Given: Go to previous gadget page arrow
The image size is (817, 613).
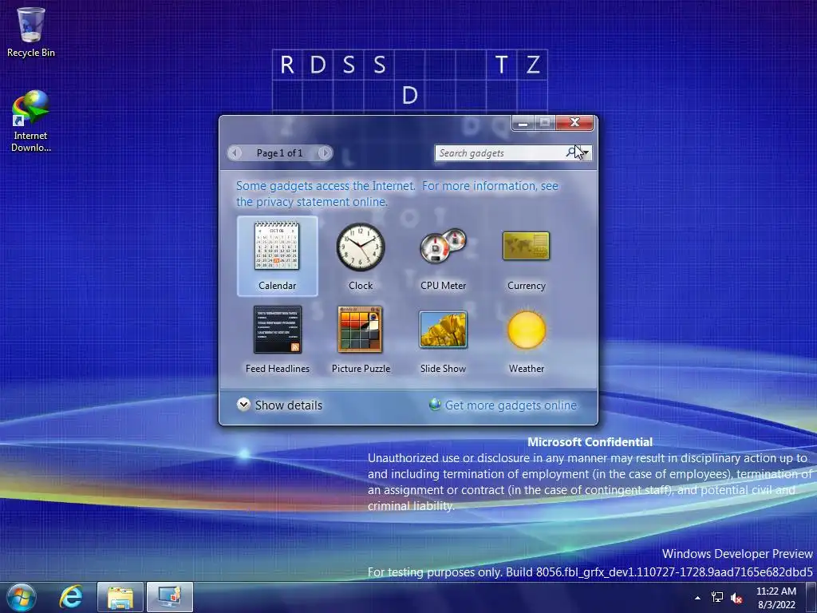Looking at the screenshot, I should (x=235, y=152).
